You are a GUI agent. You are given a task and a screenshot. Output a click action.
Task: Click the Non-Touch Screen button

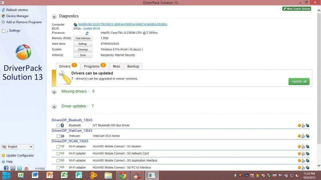[297, 9]
